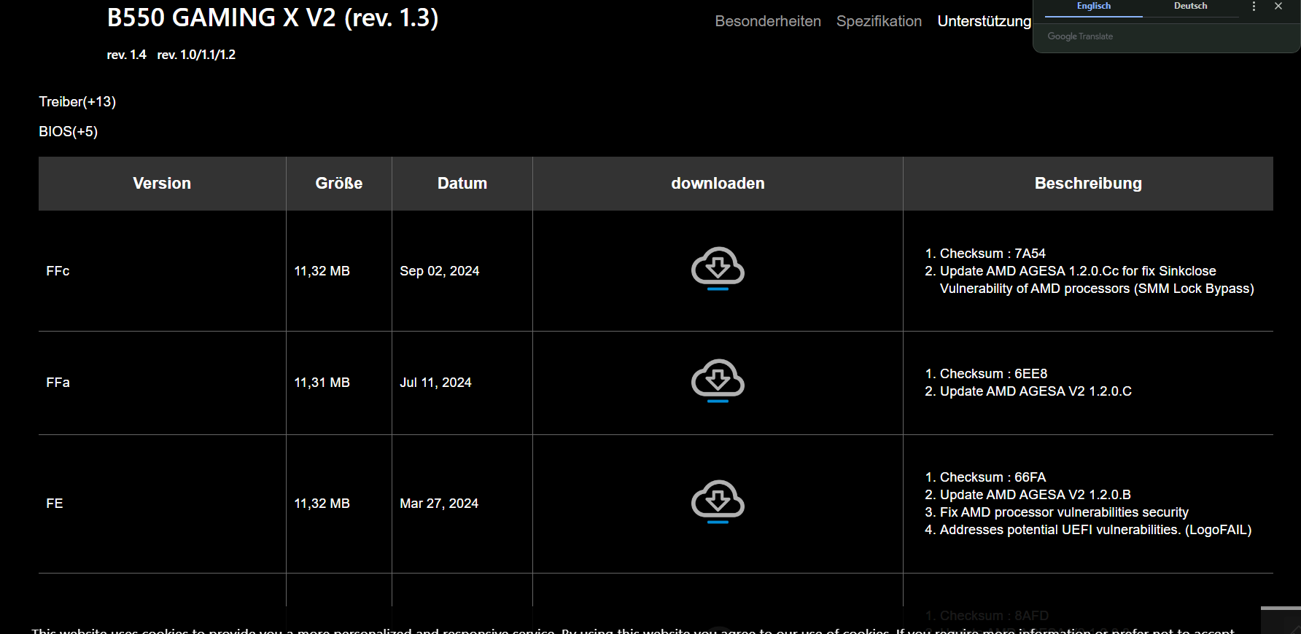Switch translation to Englisch tab
The width and height of the screenshot is (1301, 634).
tap(1093, 7)
